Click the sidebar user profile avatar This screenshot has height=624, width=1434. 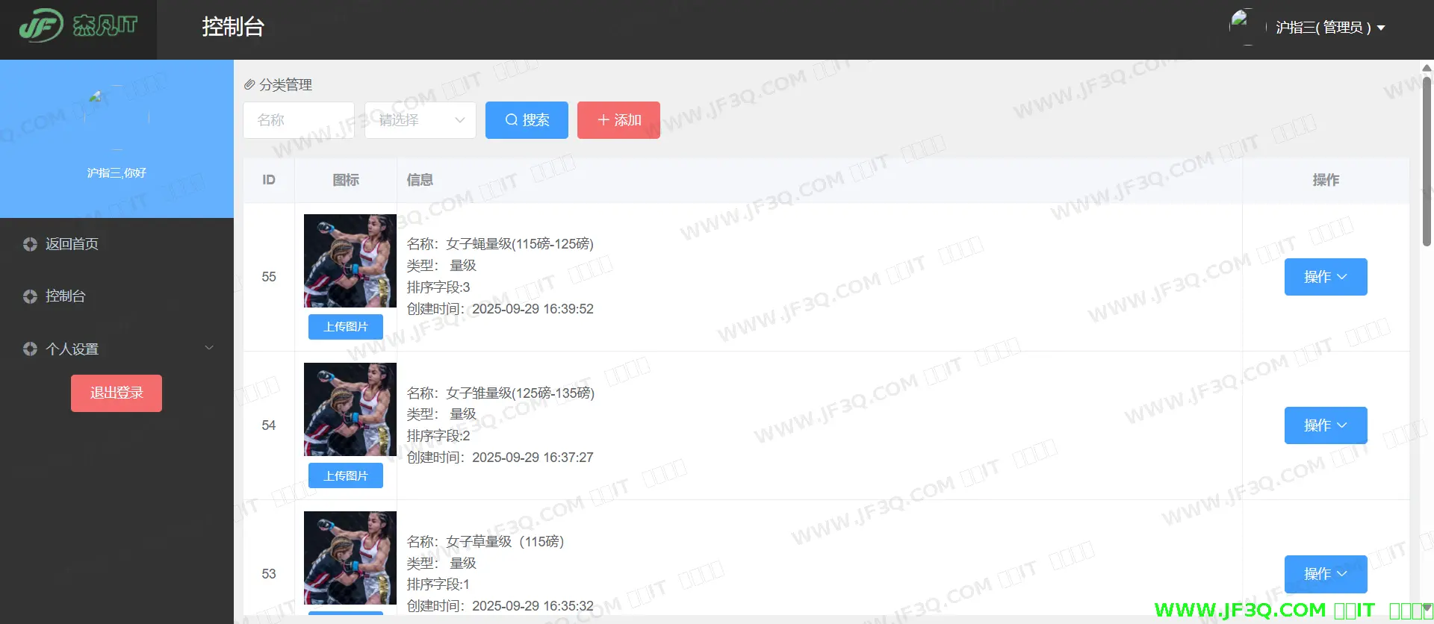point(117,118)
